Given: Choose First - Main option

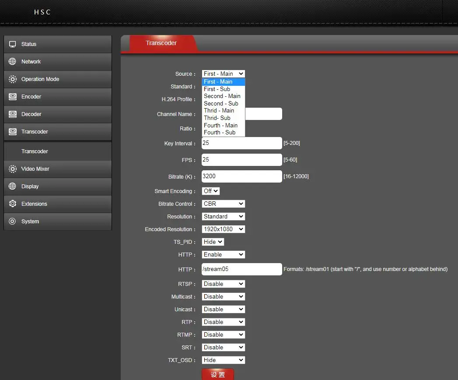Looking at the screenshot, I should point(223,81).
